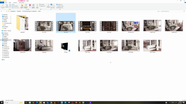186x104 pixels.
Task: Open Özellikler (Properties) from the ribbon
Action: point(48,6)
